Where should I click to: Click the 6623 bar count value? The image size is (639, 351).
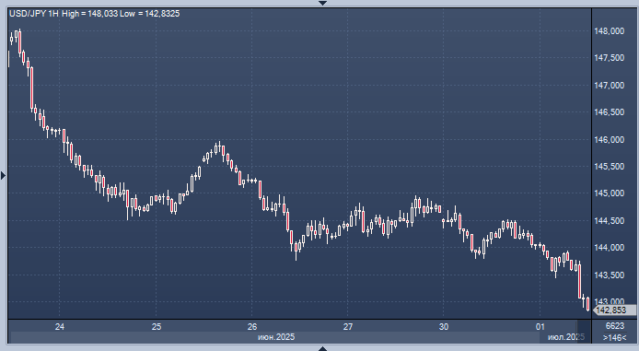(615, 326)
